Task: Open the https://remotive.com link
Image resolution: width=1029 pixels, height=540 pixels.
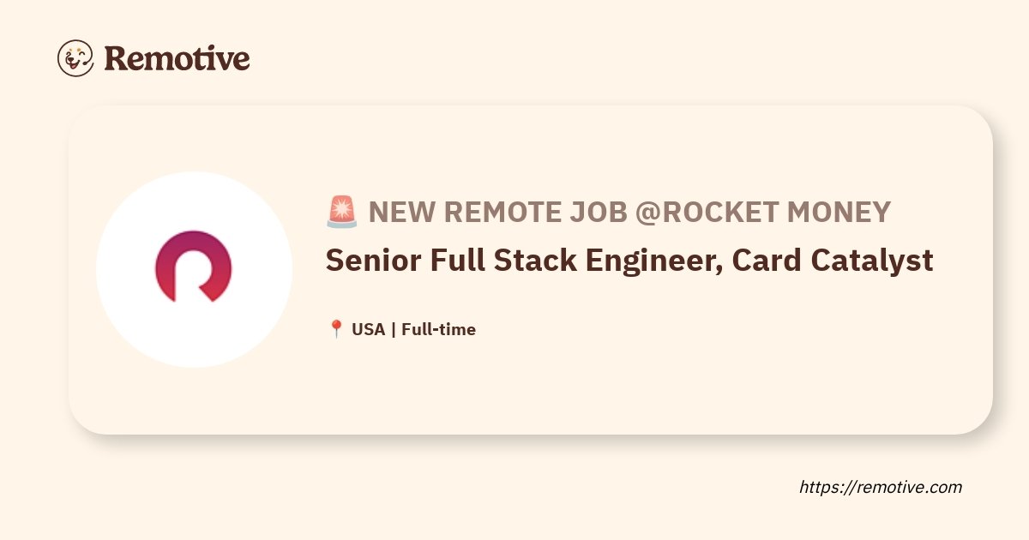Action: (x=881, y=487)
